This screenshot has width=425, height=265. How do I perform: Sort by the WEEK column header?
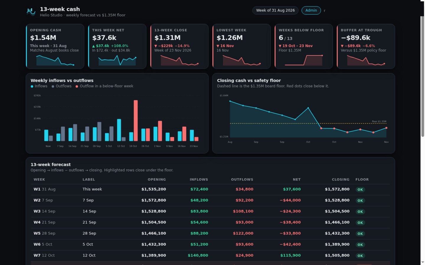point(39,179)
